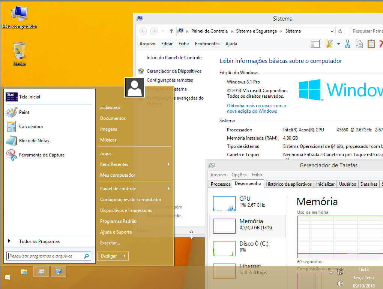This screenshot has width=383, height=289.
Task: Click Executar... in start menu
Action: pyautogui.click(x=110, y=243)
